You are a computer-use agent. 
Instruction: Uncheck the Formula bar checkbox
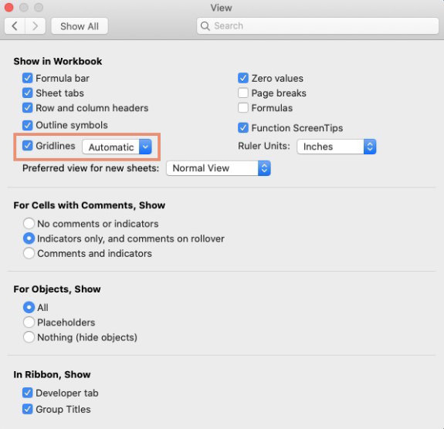[x=28, y=78]
